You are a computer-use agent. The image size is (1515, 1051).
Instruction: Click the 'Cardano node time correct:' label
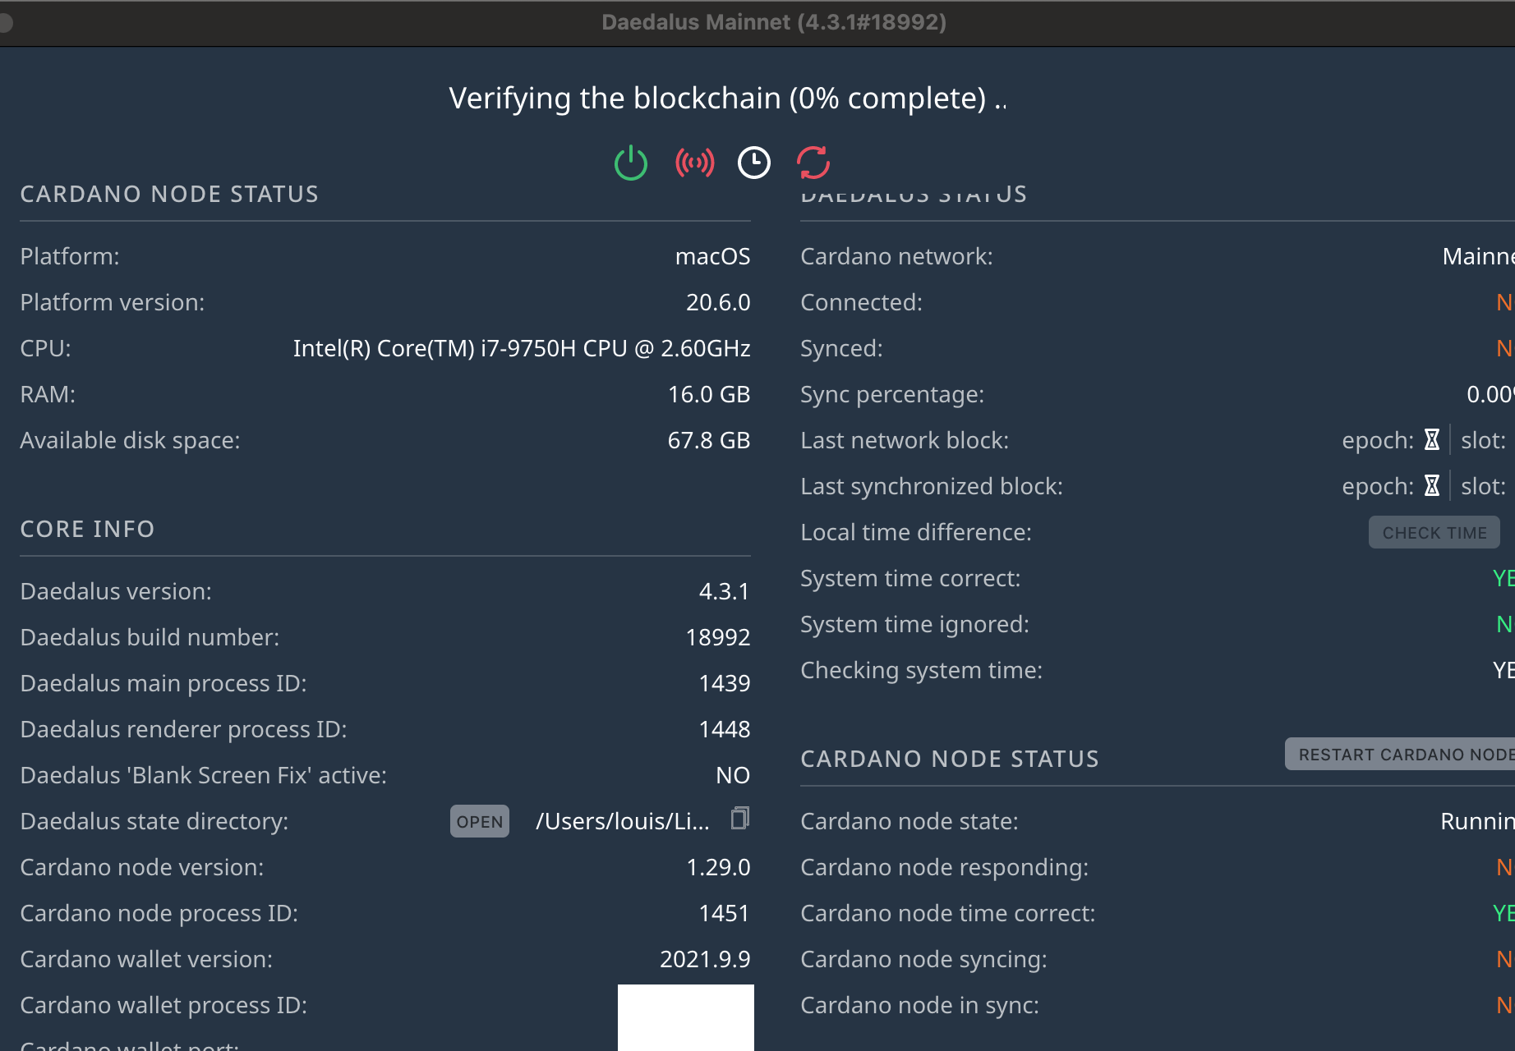(948, 913)
